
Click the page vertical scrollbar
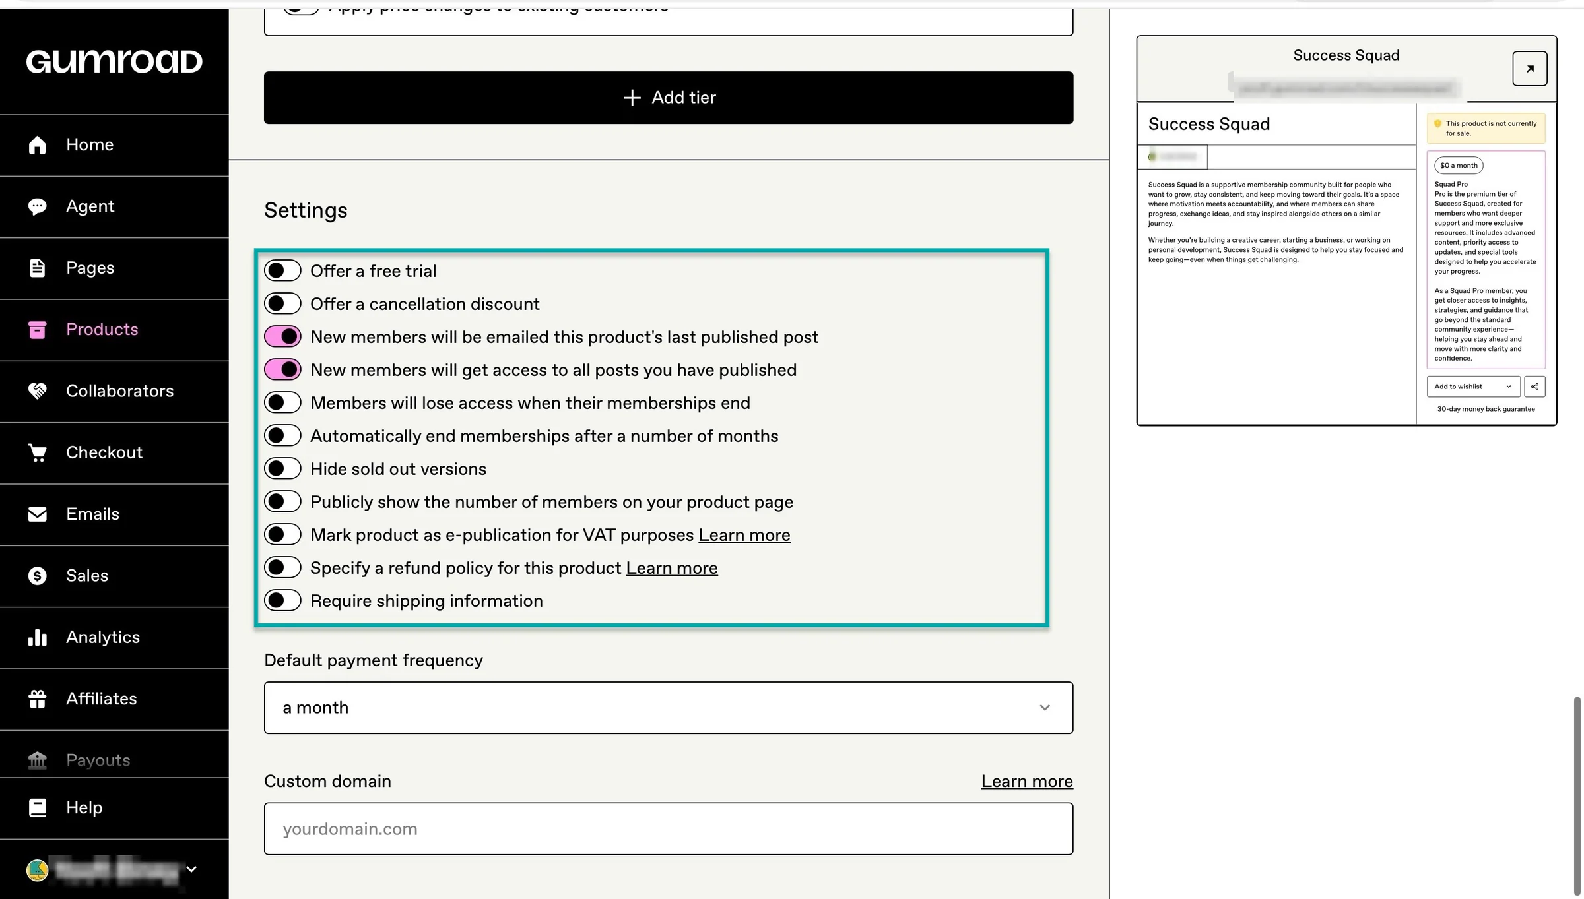[1577, 795]
